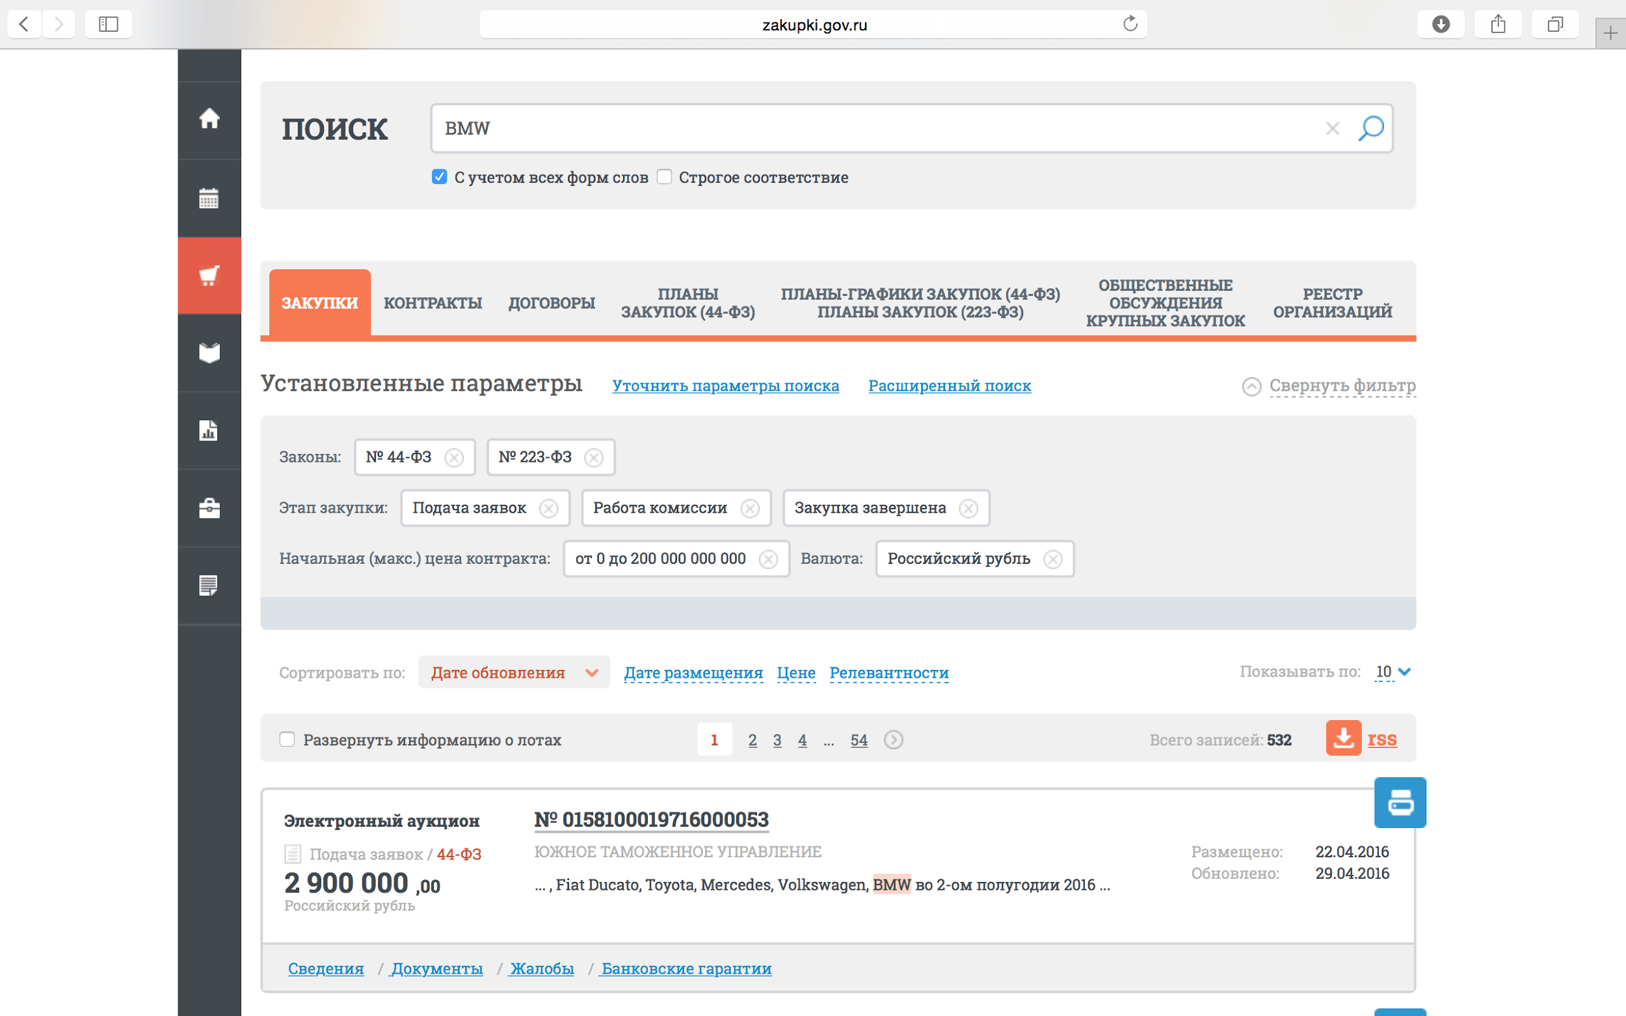The width and height of the screenshot is (1626, 1016).
Task: Select the current page number 1
Action: click(x=714, y=740)
